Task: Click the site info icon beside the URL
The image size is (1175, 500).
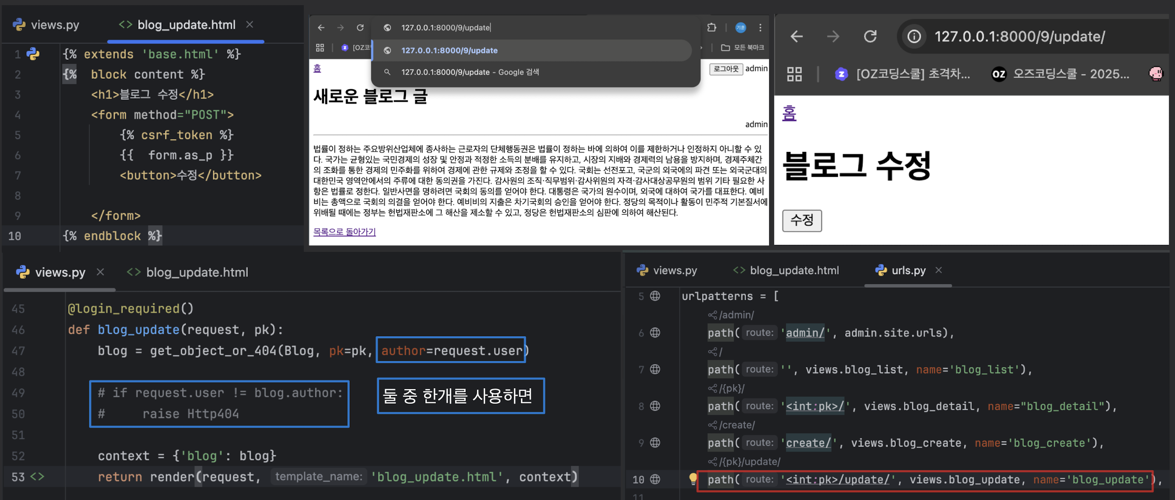Action: pyautogui.click(x=914, y=36)
